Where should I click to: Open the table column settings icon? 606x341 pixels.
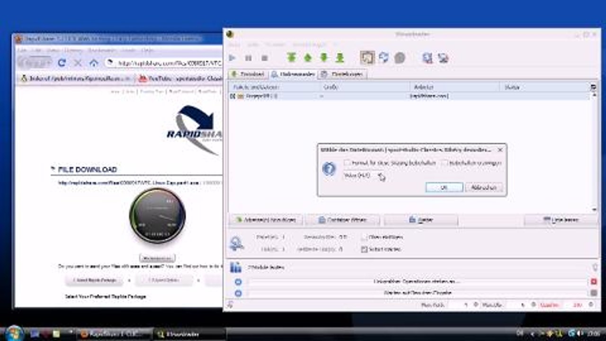594,87
